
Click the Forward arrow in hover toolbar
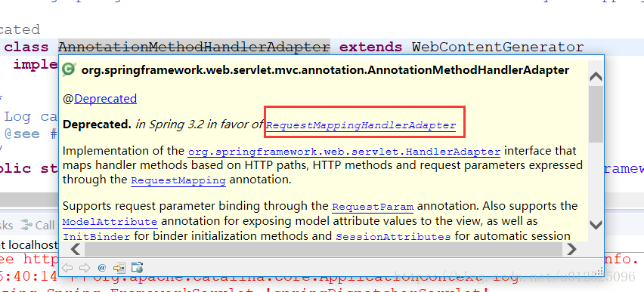pyautogui.click(x=85, y=268)
